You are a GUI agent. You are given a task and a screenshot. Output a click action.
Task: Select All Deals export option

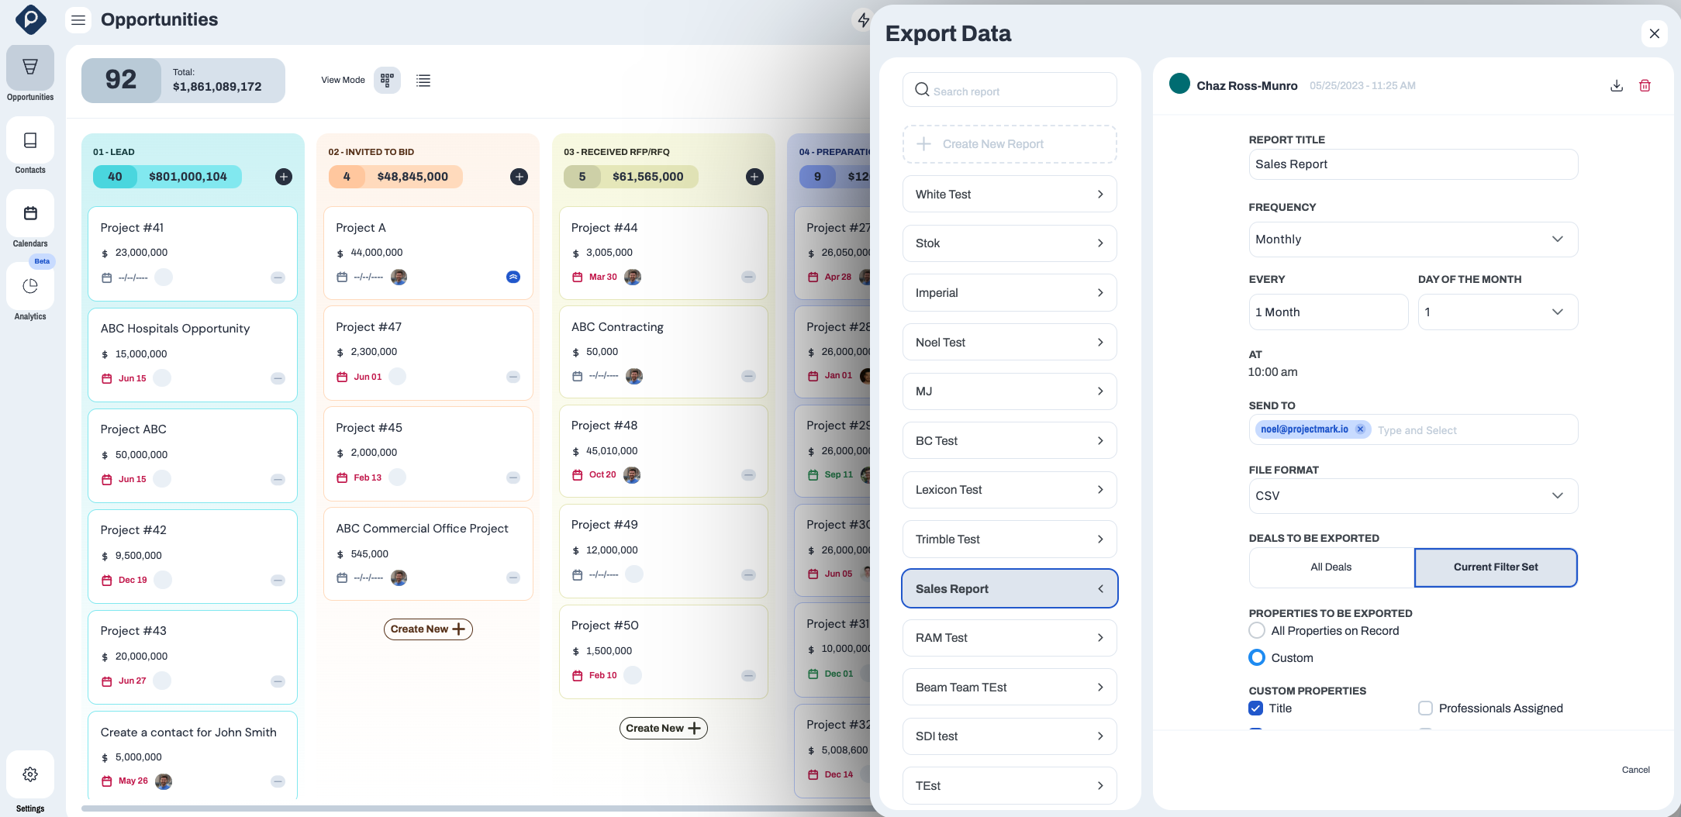click(x=1331, y=567)
